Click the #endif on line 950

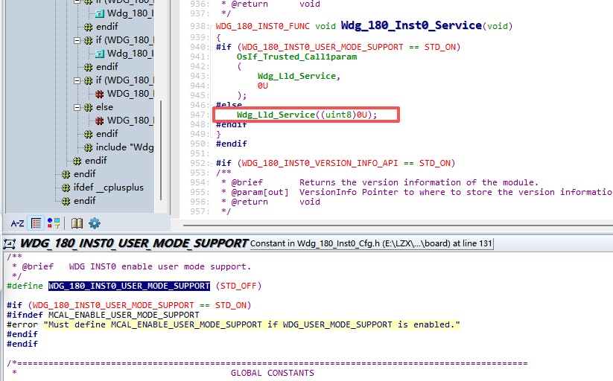point(232,144)
